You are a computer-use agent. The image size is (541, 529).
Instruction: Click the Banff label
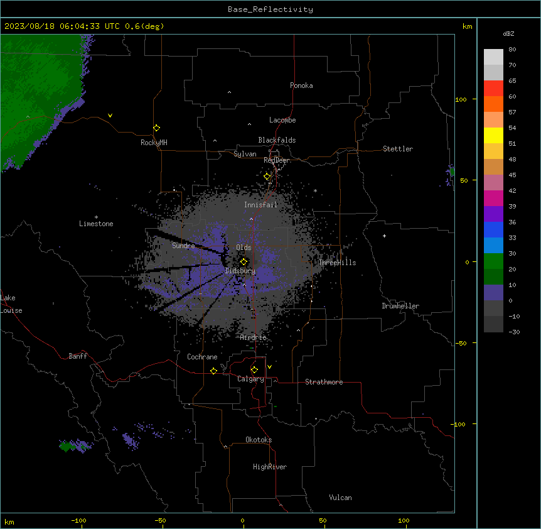[78, 356]
